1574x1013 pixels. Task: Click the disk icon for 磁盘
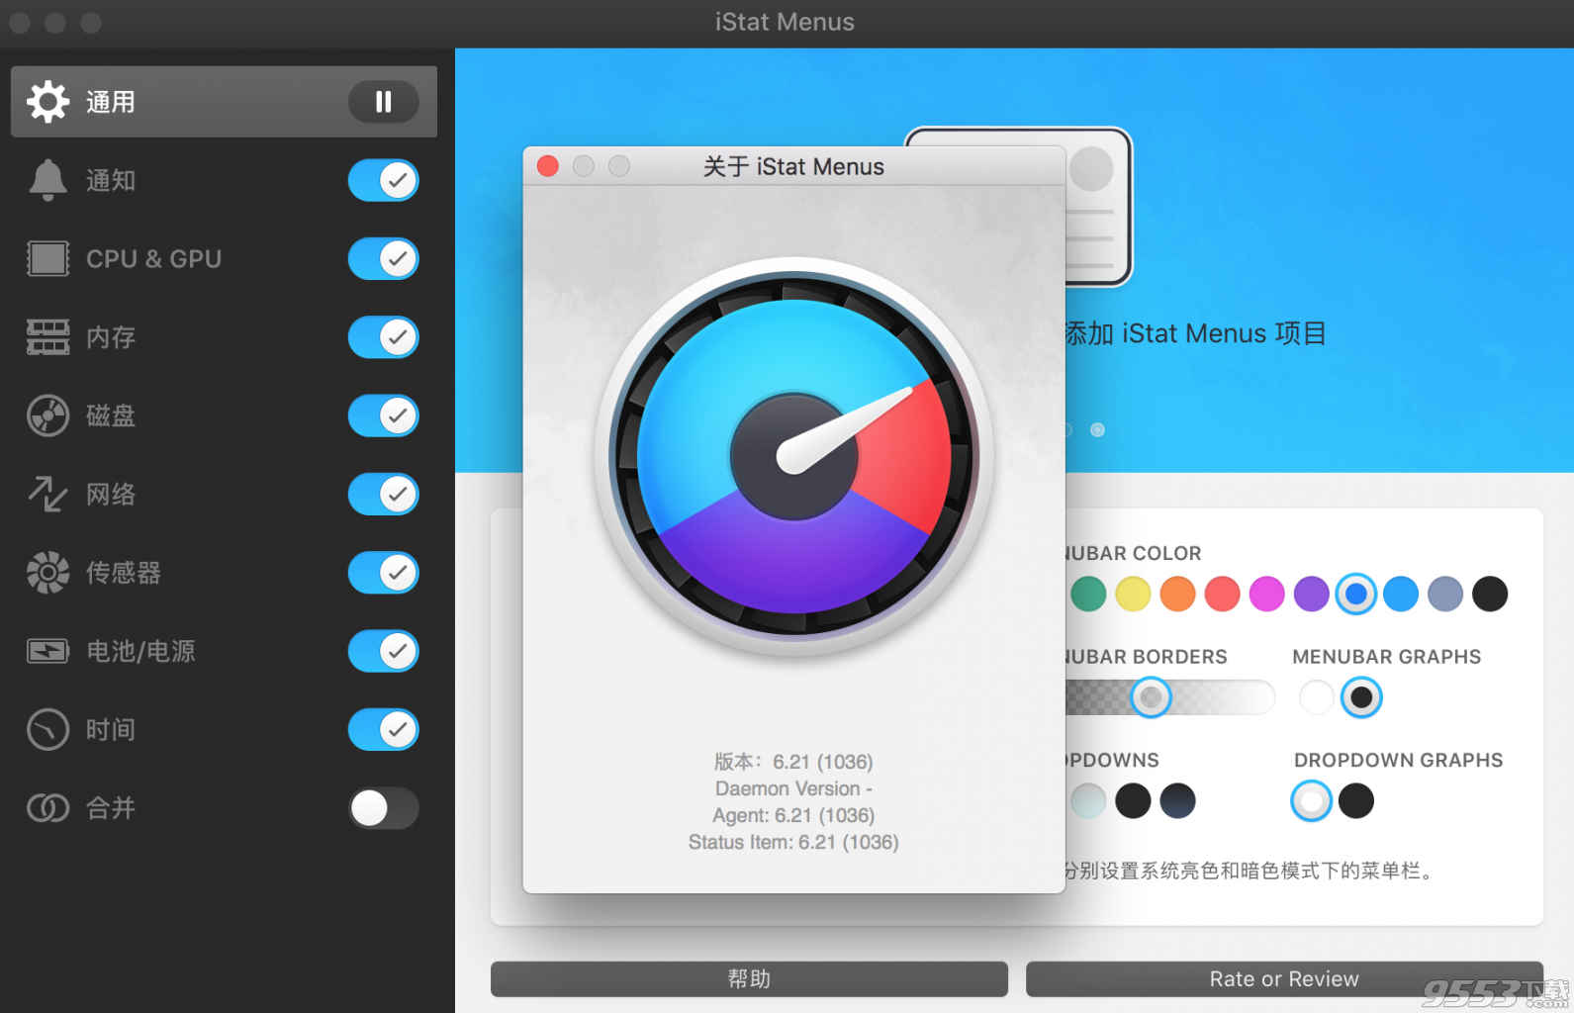47,415
